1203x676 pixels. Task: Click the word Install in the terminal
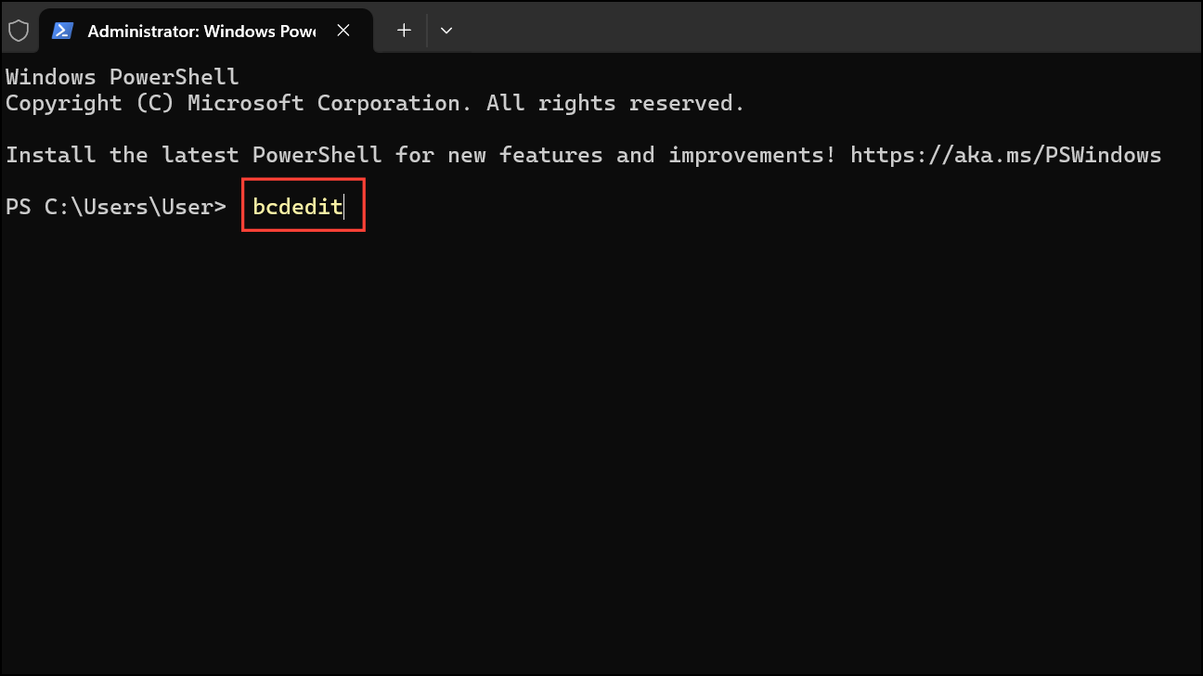tap(50, 155)
